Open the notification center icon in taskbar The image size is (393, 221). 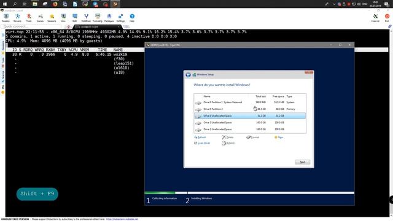click(x=386, y=4)
